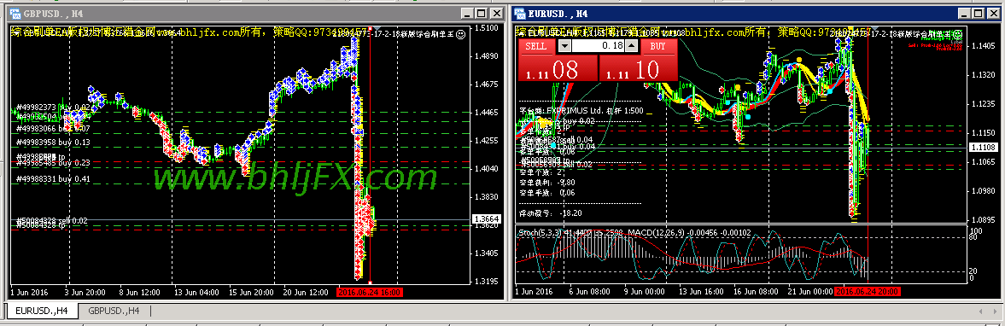Minimize the EURUSD chart window
The width and height of the screenshot is (1005, 326).
click(965, 13)
